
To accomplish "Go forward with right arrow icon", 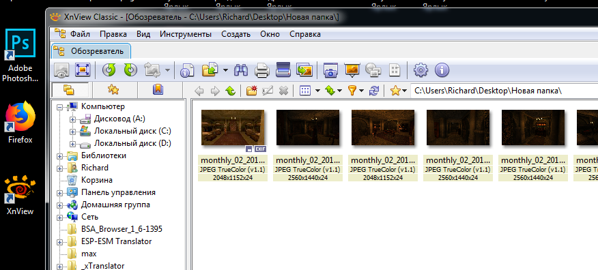I will click(215, 91).
